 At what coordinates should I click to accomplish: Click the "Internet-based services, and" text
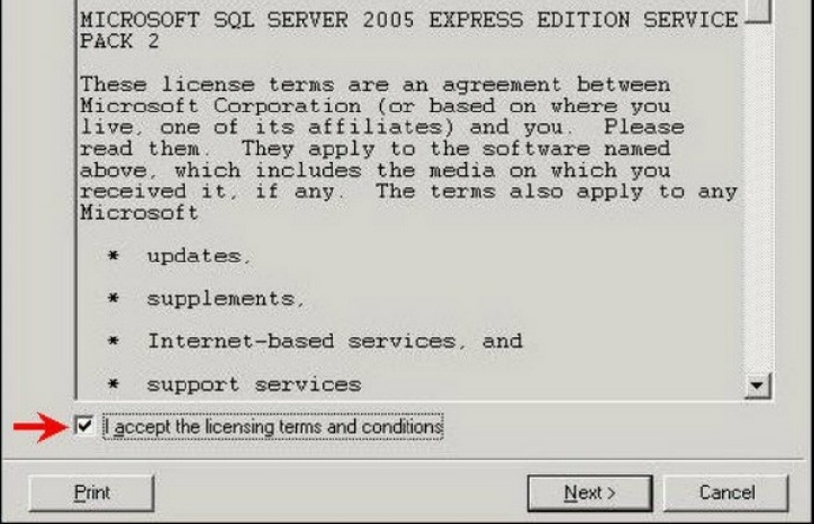coord(334,341)
